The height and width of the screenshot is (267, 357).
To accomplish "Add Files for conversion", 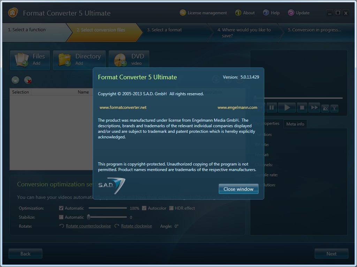I will point(30,60).
